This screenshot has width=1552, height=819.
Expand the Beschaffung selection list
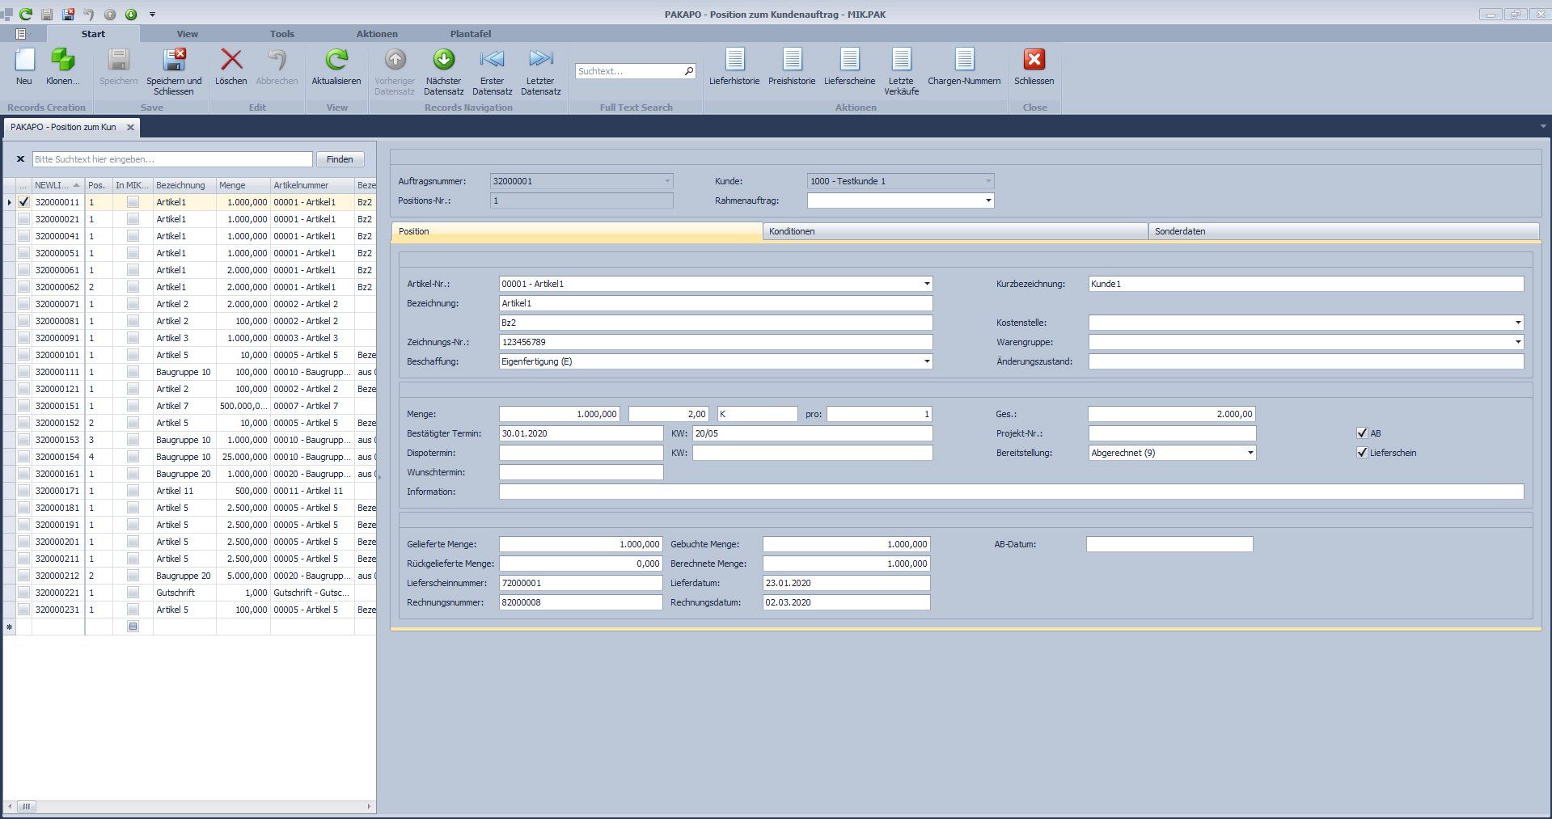pyautogui.click(x=926, y=361)
